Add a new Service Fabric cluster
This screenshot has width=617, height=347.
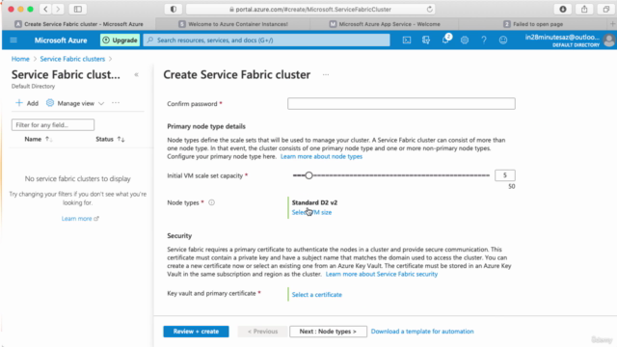(27, 103)
